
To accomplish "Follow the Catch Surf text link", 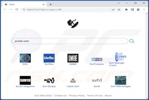I will point(73,86).
